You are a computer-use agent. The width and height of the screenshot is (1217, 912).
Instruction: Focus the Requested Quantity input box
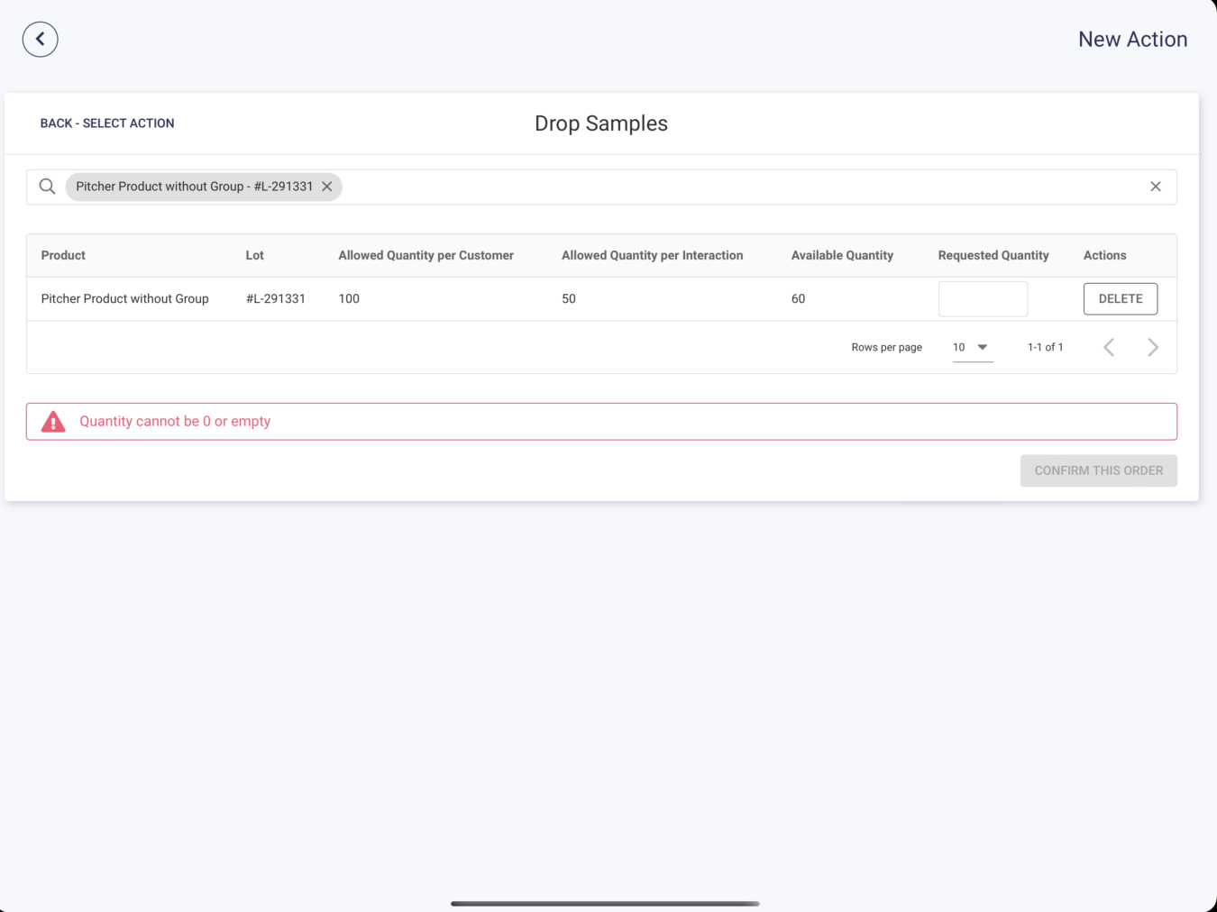(983, 299)
